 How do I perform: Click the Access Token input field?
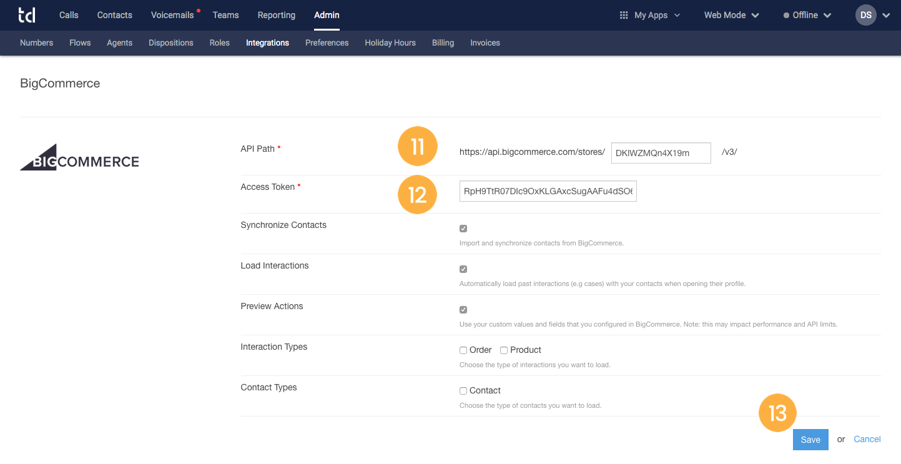click(548, 191)
